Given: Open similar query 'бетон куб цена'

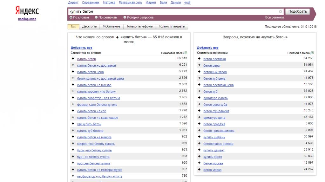Looking at the screenshot, I should point(214,79).
